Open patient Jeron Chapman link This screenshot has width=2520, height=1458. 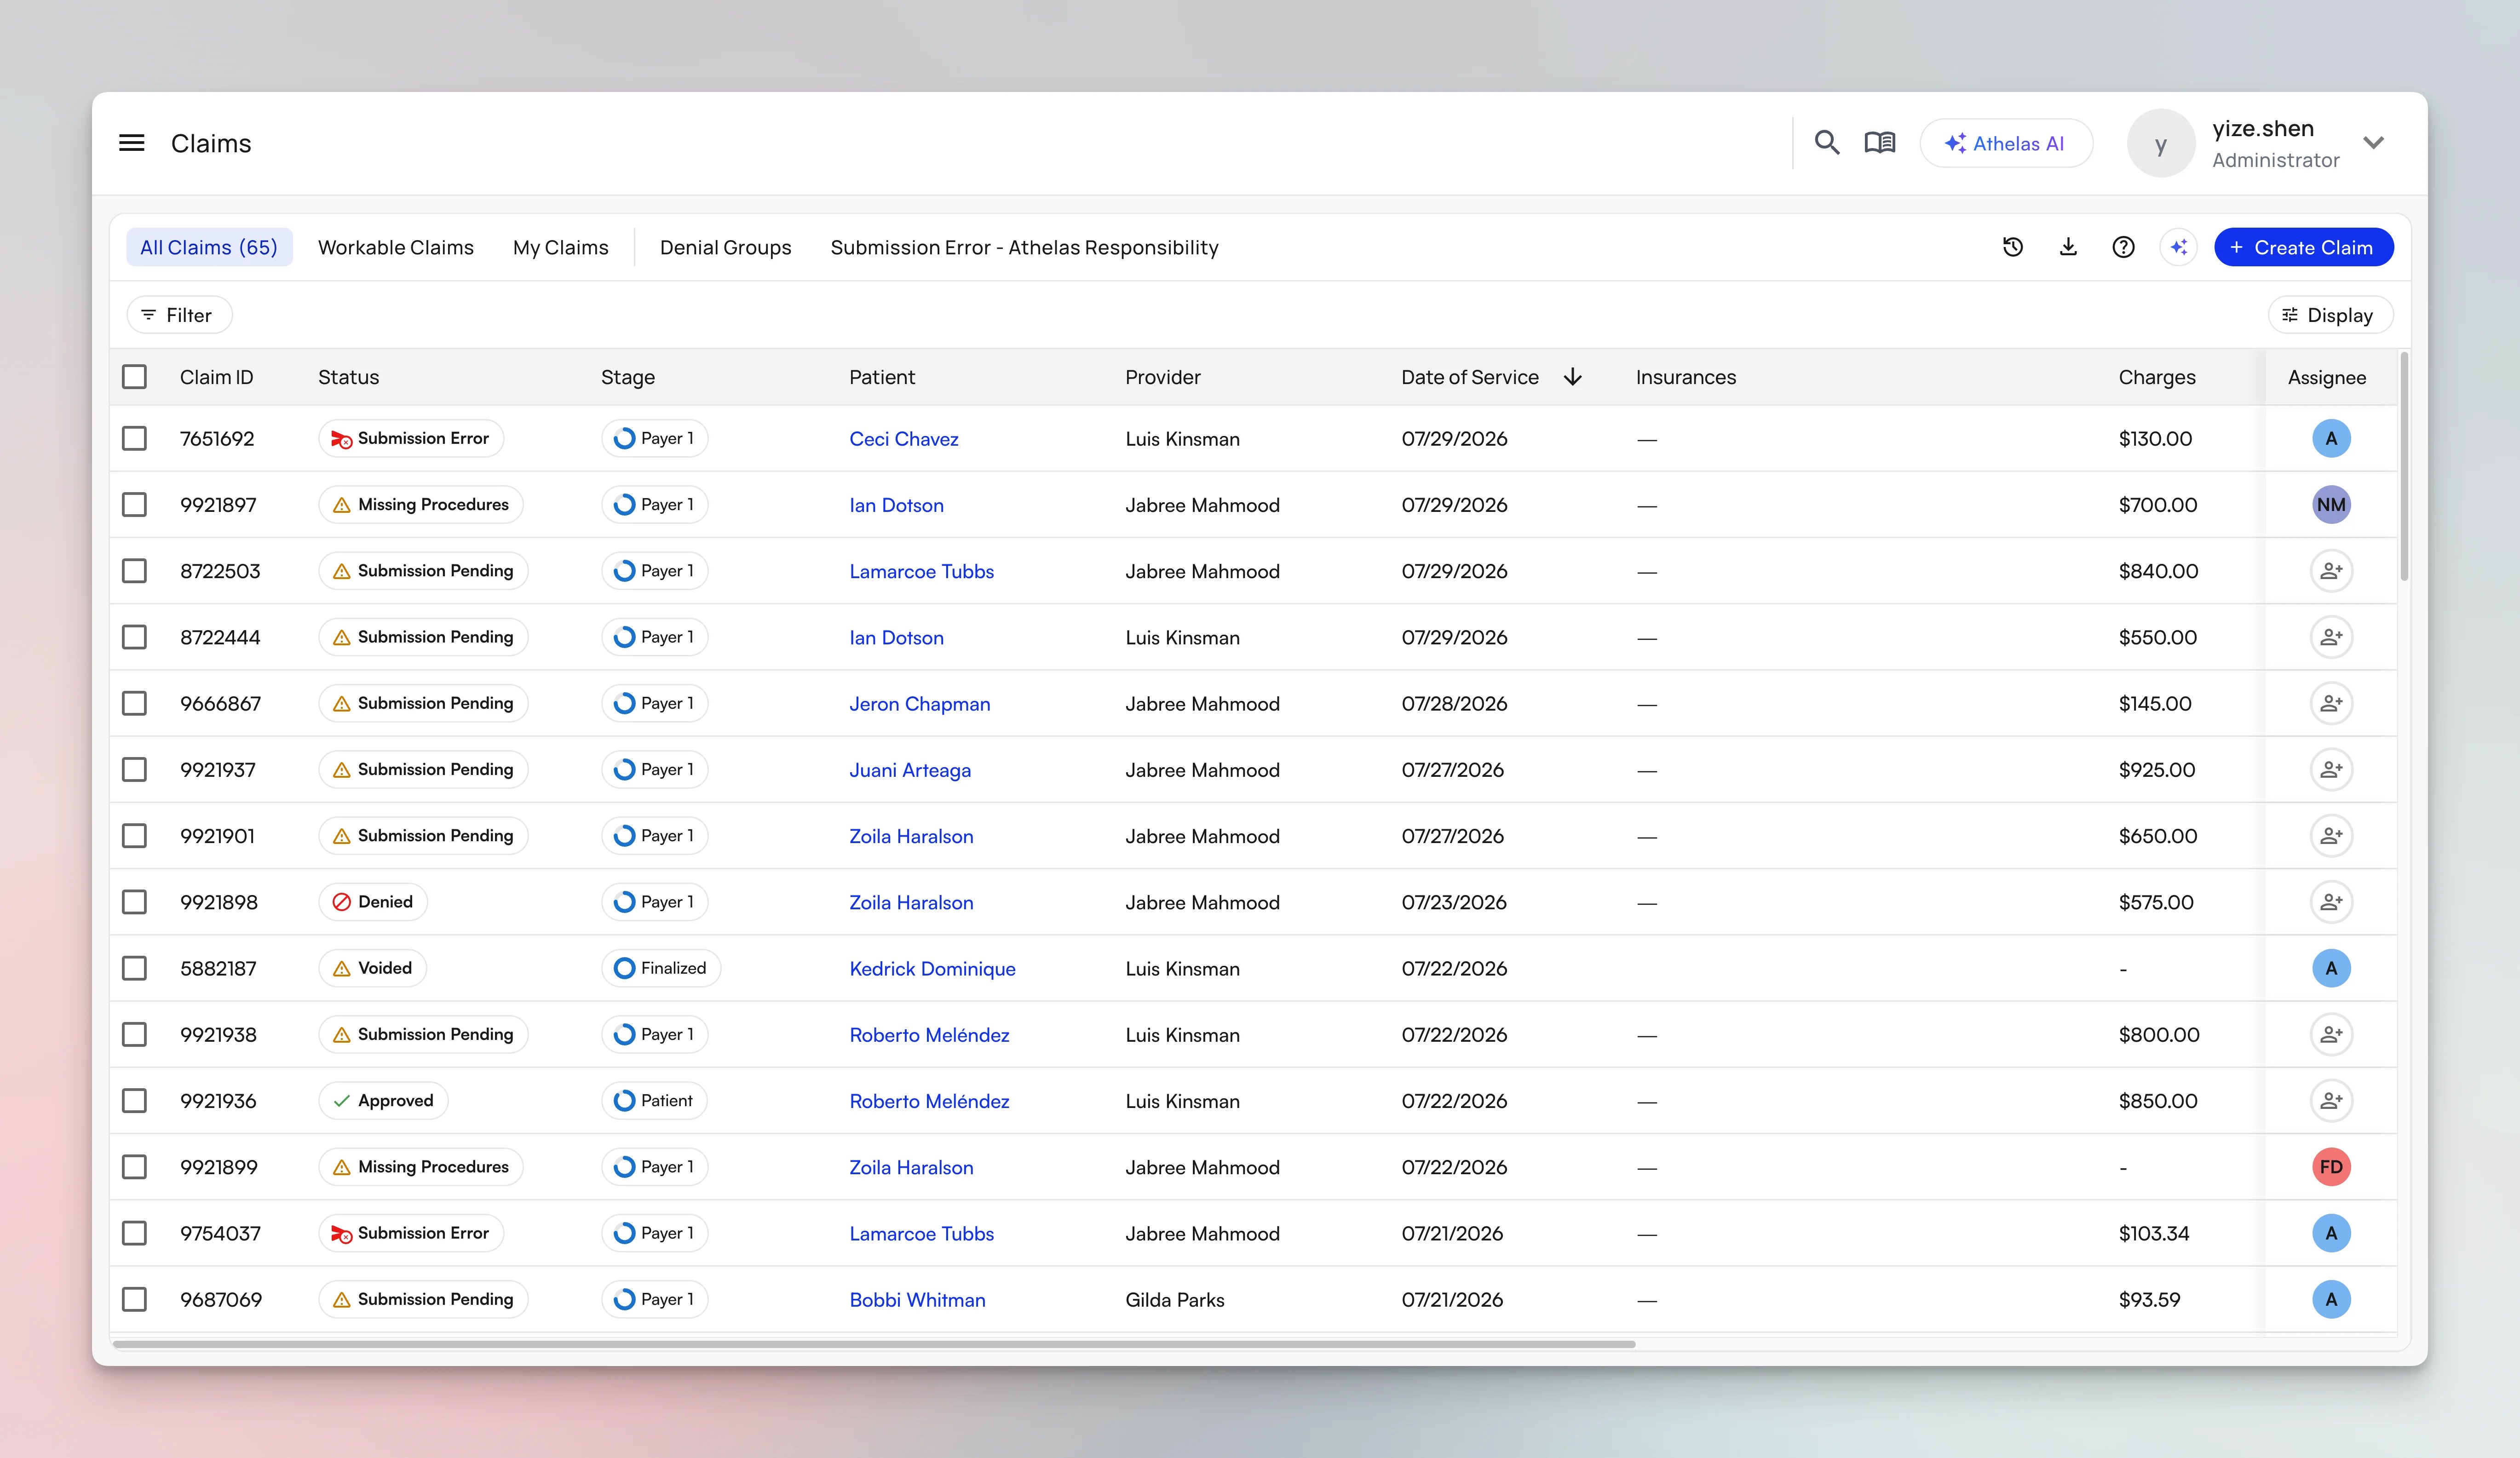click(x=920, y=704)
